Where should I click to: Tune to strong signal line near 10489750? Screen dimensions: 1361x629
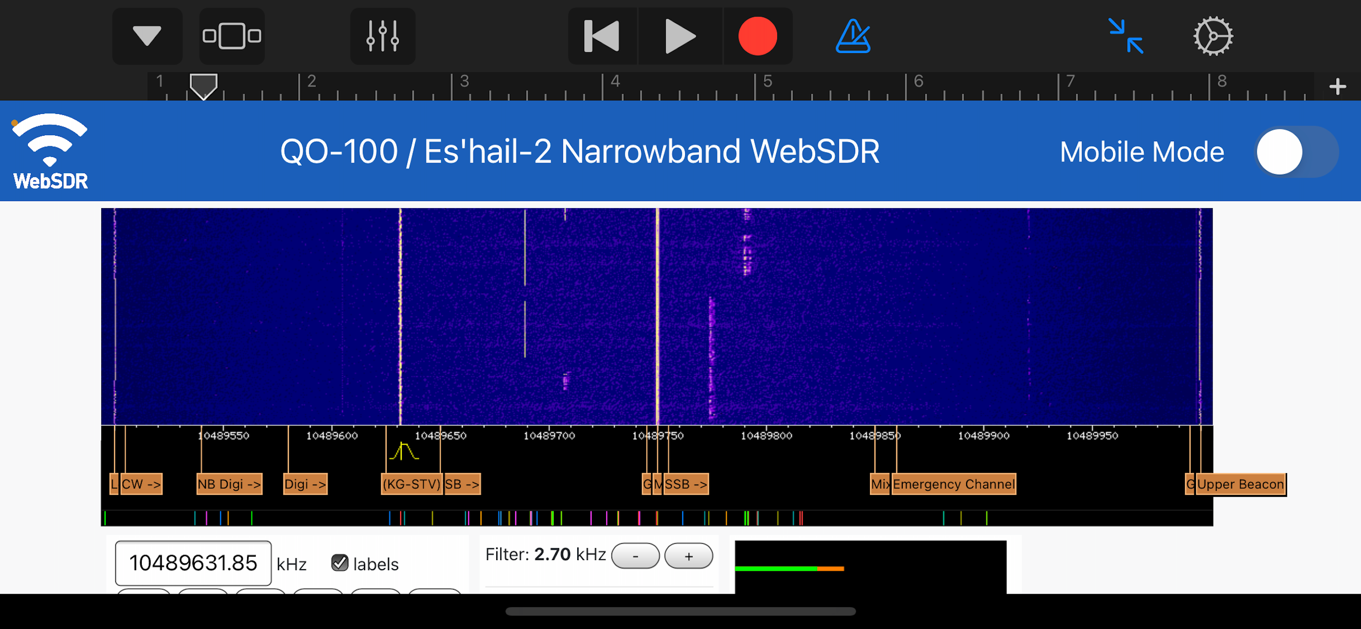(x=657, y=316)
